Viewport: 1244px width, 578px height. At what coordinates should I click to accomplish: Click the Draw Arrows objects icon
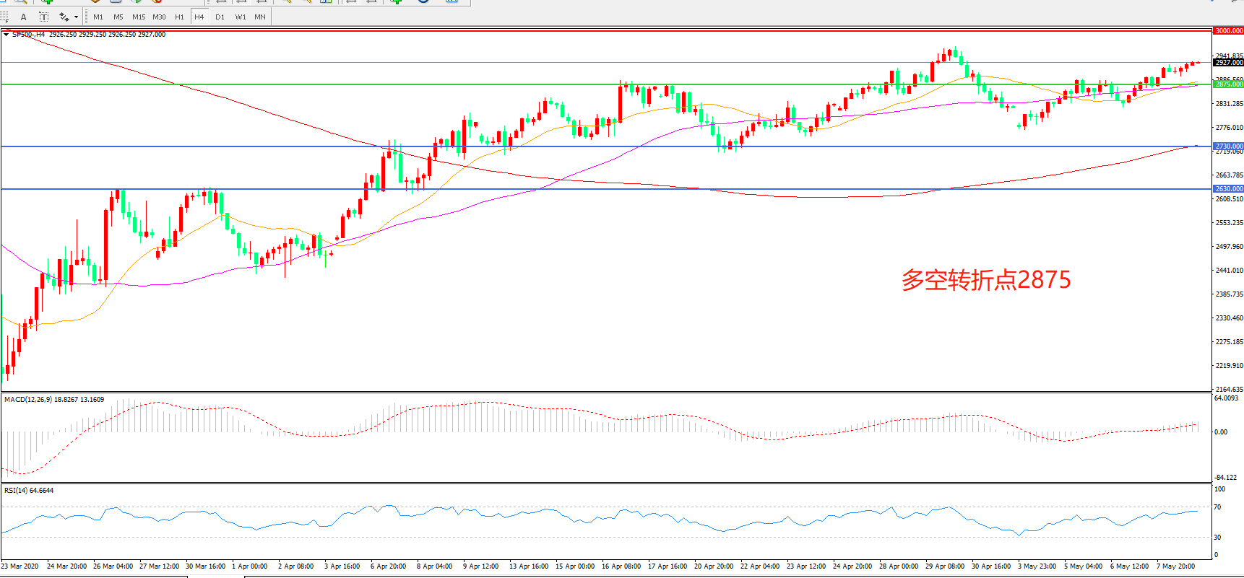tap(64, 17)
